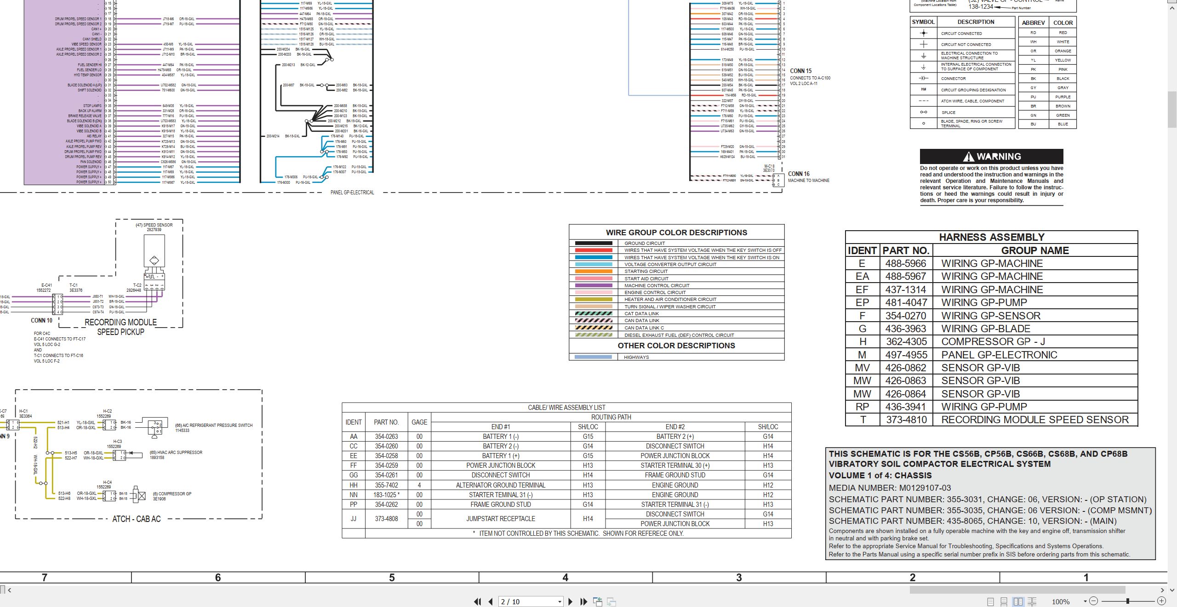Click the WARNING header banner
Viewport: 1177px width, 607px height.
point(991,157)
